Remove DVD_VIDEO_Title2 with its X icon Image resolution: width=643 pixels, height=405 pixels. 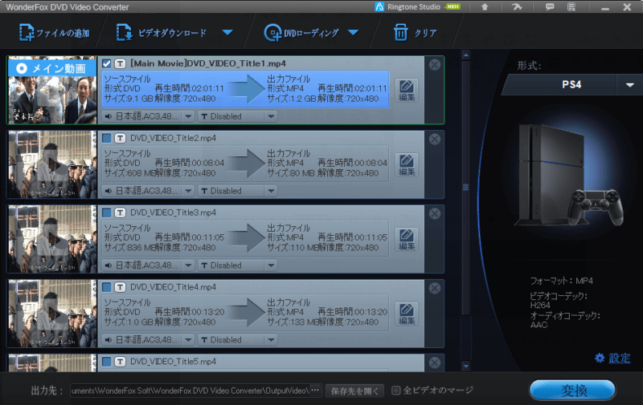point(435,139)
